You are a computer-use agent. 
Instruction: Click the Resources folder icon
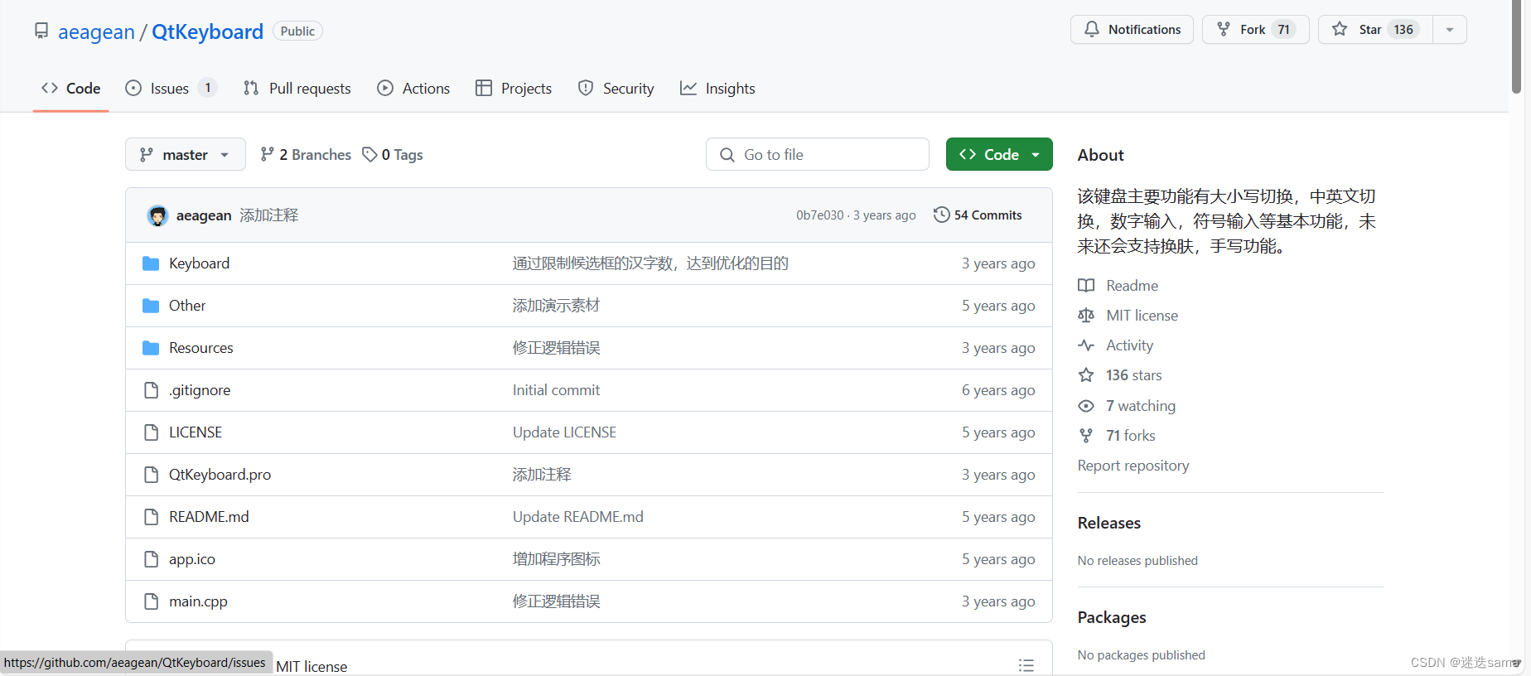(x=151, y=348)
